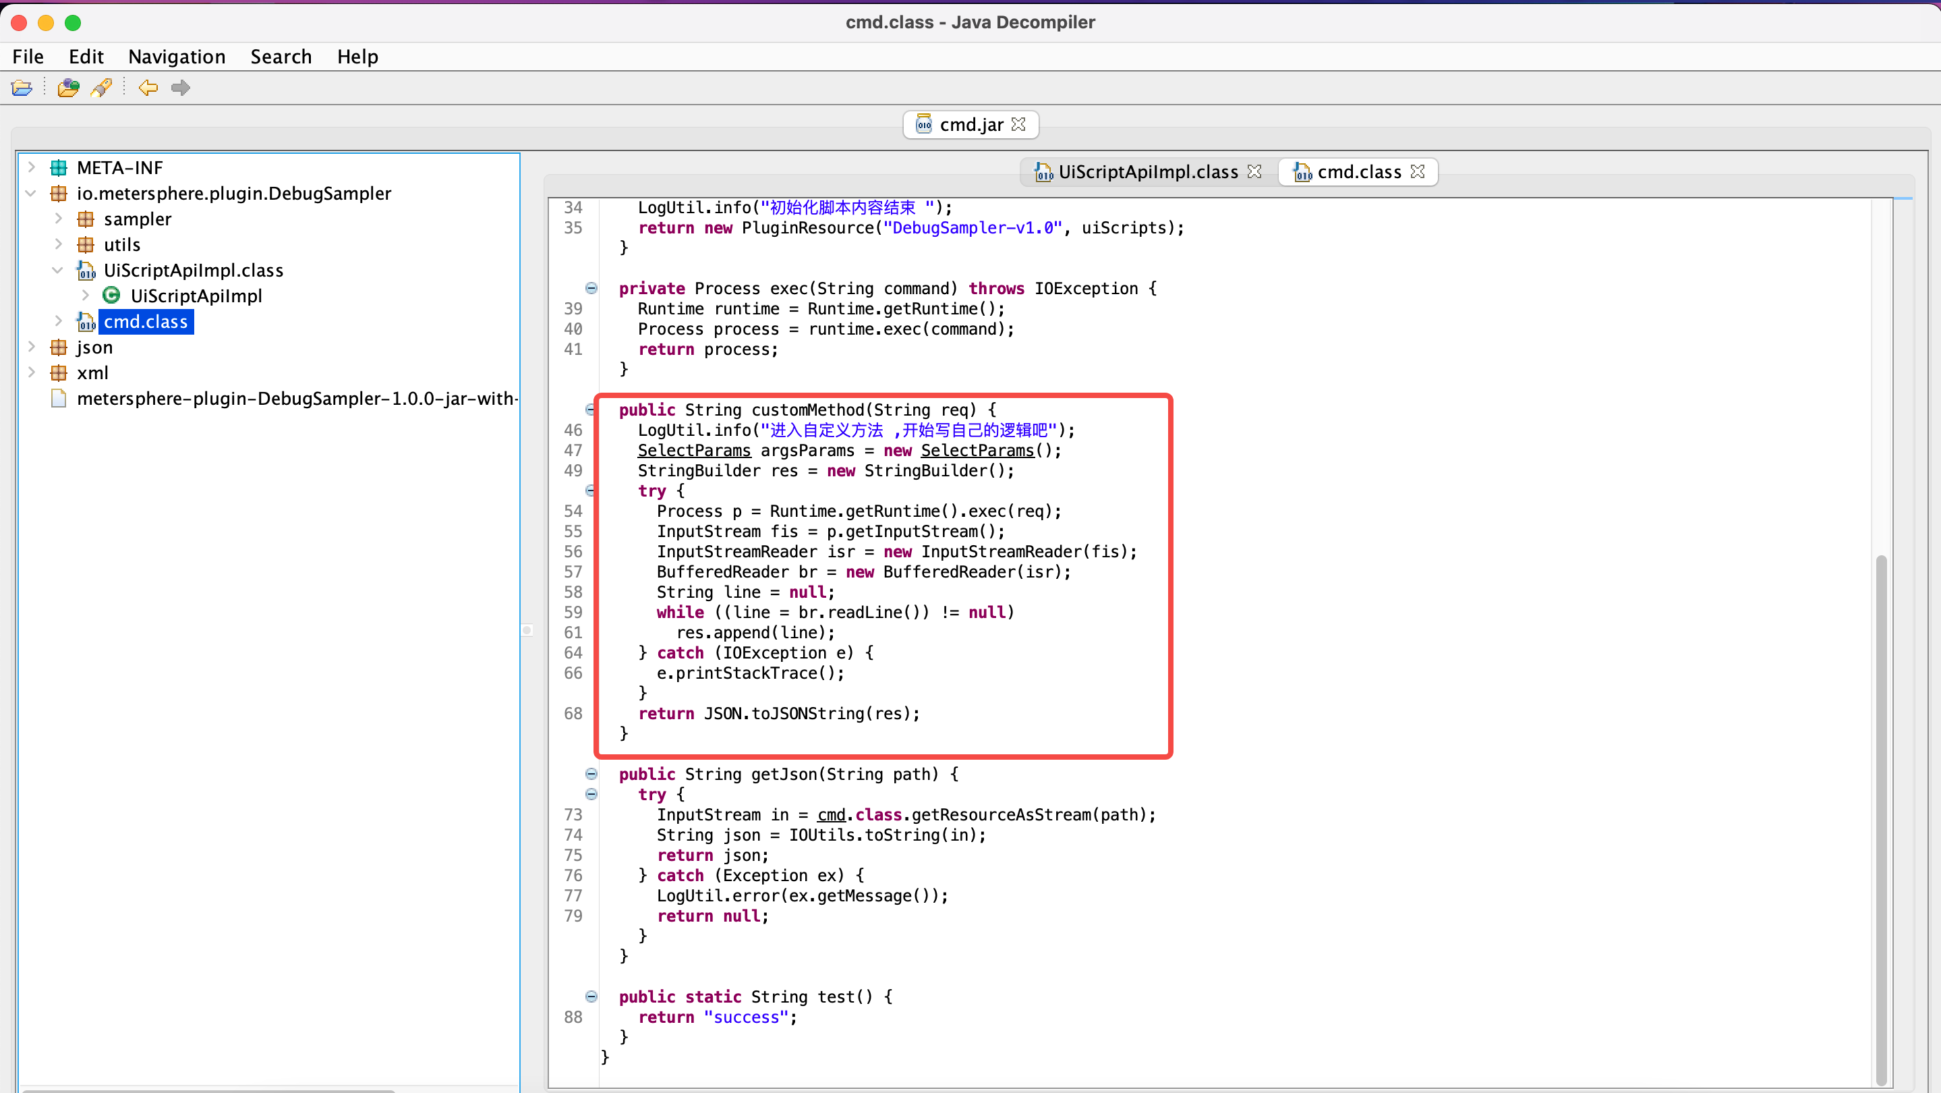The width and height of the screenshot is (1941, 1093).
Task: Expand the META-INF tree node
Action: pyautogui.click(x=32, y=167)
